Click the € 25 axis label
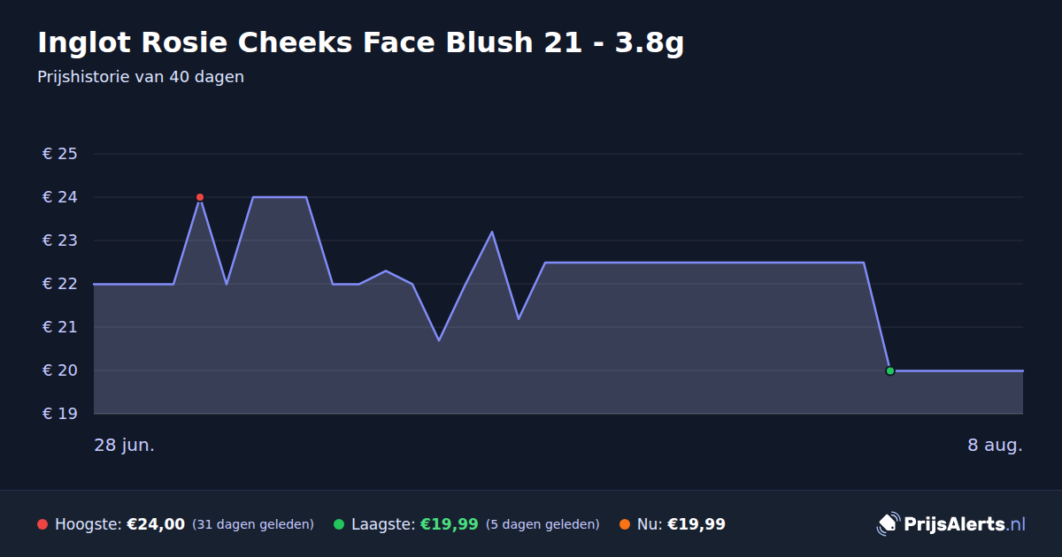Viewport: 1062px width, 557px height. point(60,154)
